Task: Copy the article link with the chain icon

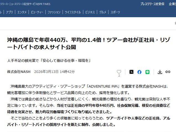Action: coord(168,72)
